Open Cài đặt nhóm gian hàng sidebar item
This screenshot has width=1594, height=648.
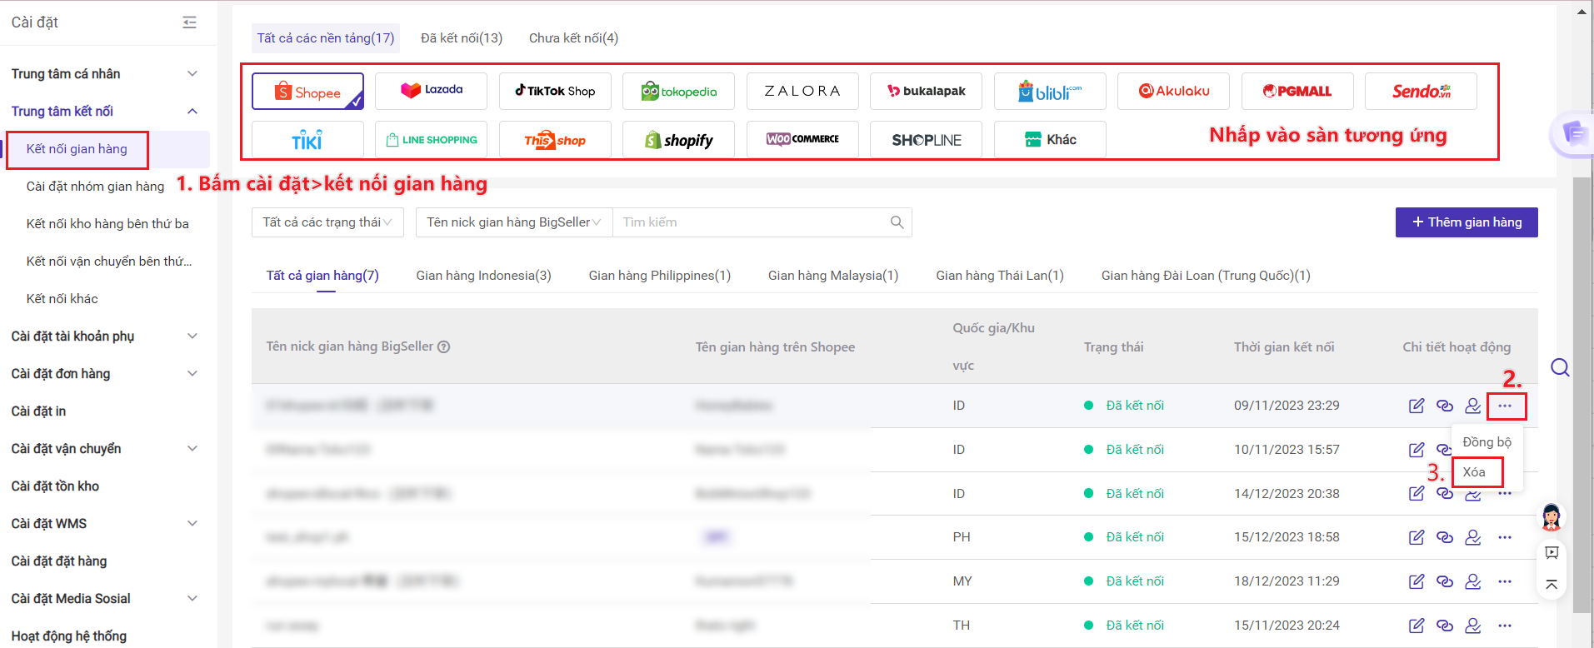[95, 187]
